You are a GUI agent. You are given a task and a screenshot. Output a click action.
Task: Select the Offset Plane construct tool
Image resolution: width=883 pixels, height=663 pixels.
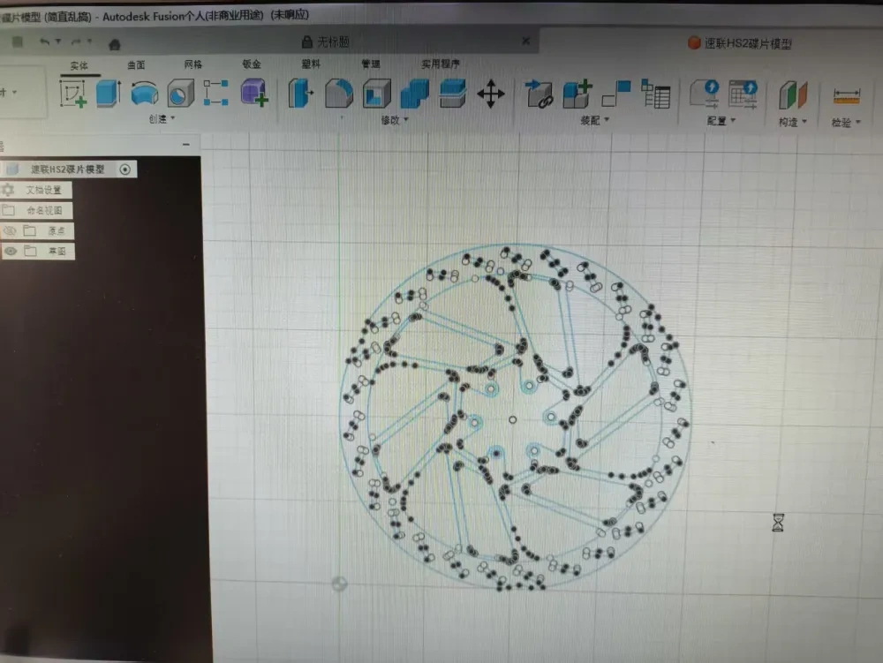click(793, 95)
